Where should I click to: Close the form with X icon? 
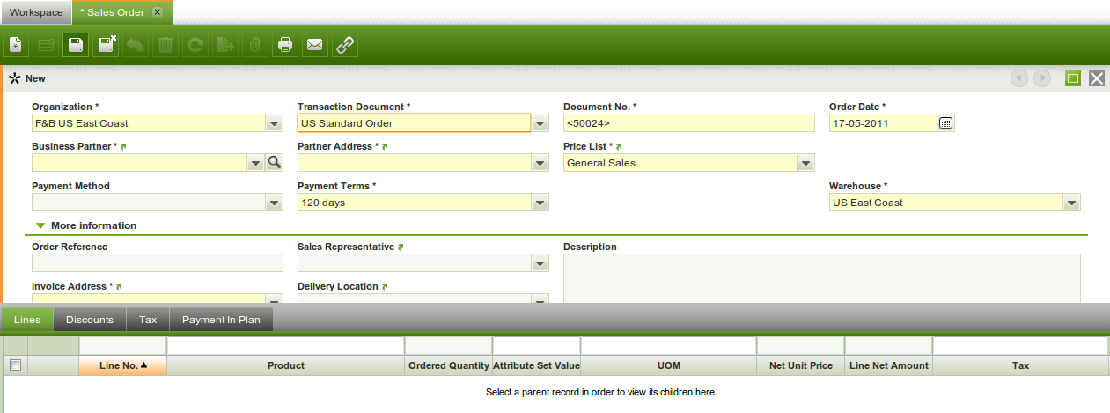tap(1097, 78)
